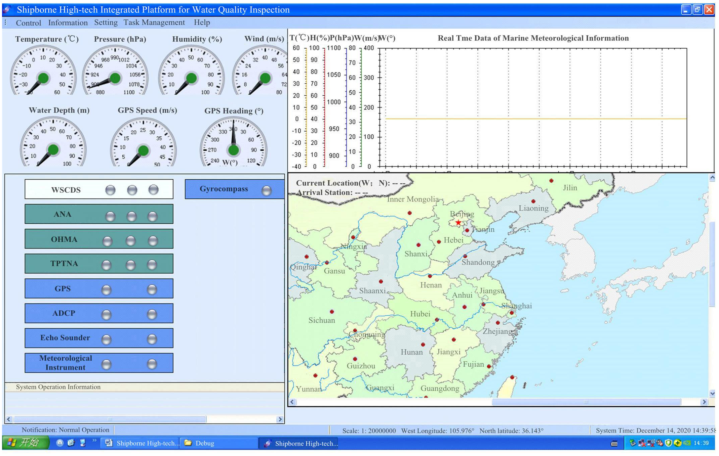Toggle the Gyrocompass indicator light
719x456 pixels.
click(x=267, y=191)
